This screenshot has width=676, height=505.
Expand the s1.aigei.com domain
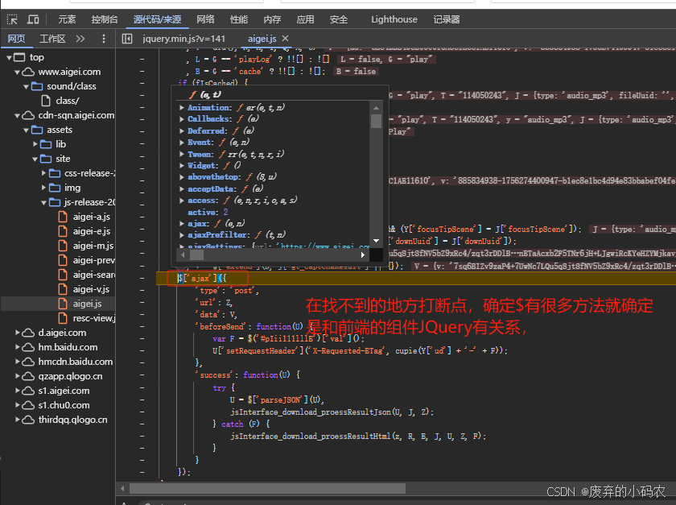(x=18, y=391)
